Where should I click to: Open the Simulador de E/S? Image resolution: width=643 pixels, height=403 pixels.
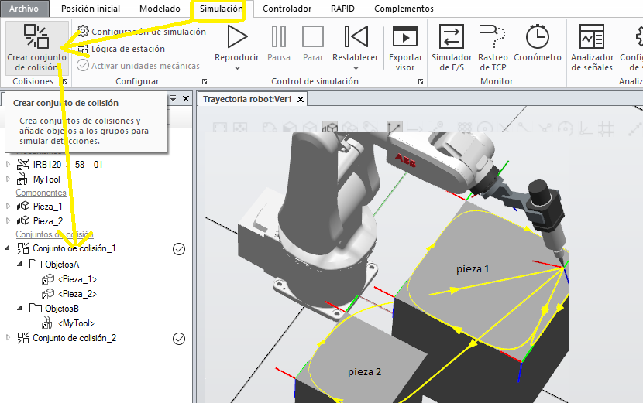(452, 37)
